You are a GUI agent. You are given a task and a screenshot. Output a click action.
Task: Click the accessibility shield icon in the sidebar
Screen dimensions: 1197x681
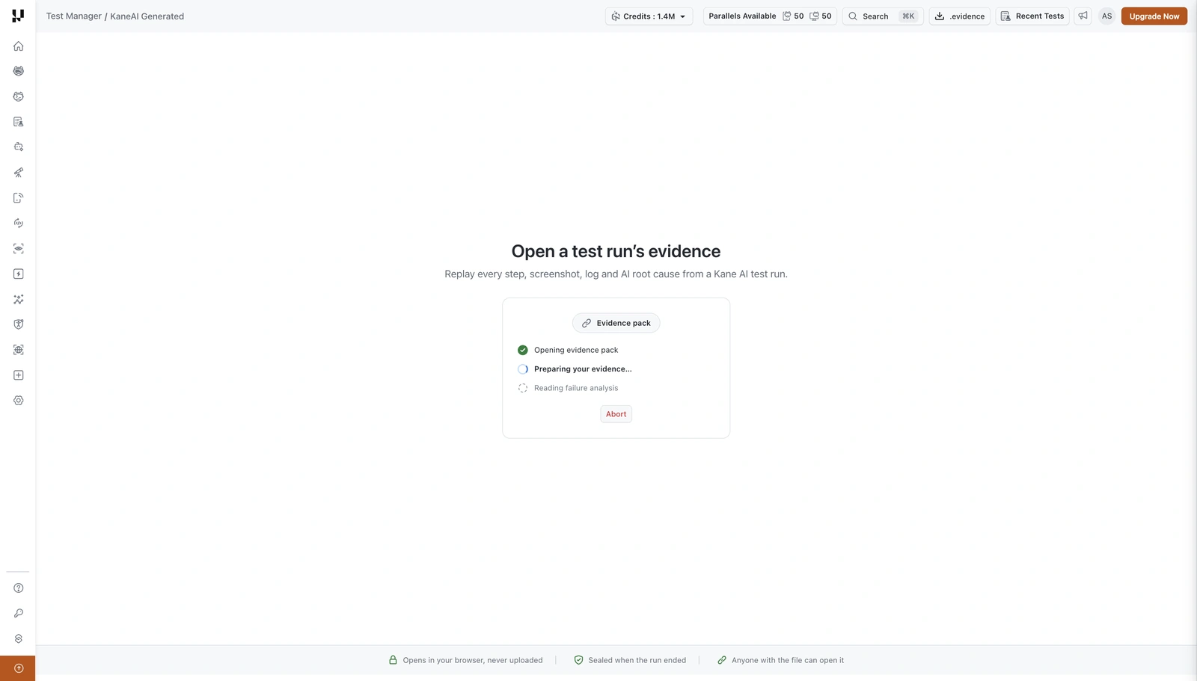[19, 324]
